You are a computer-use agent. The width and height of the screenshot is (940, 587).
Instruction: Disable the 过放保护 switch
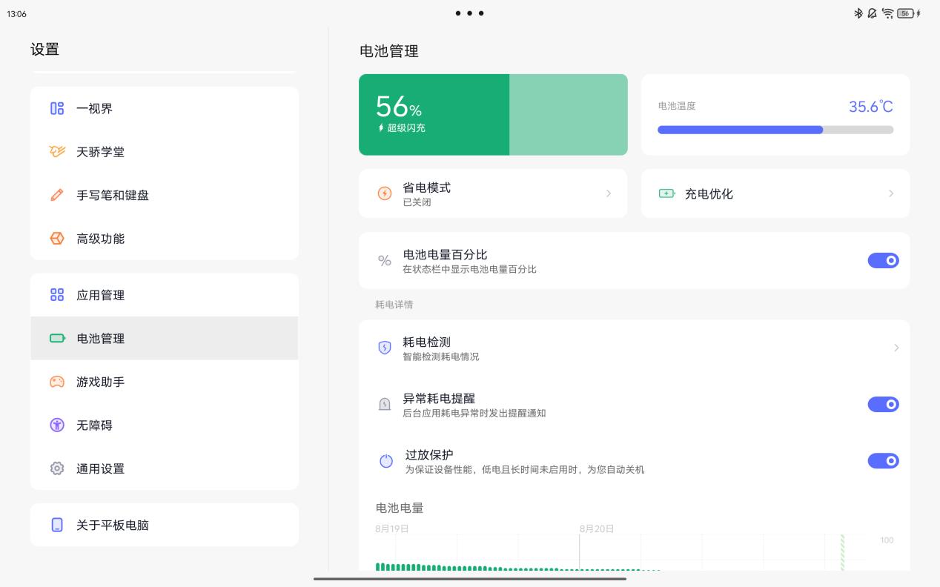click(884, 460)
